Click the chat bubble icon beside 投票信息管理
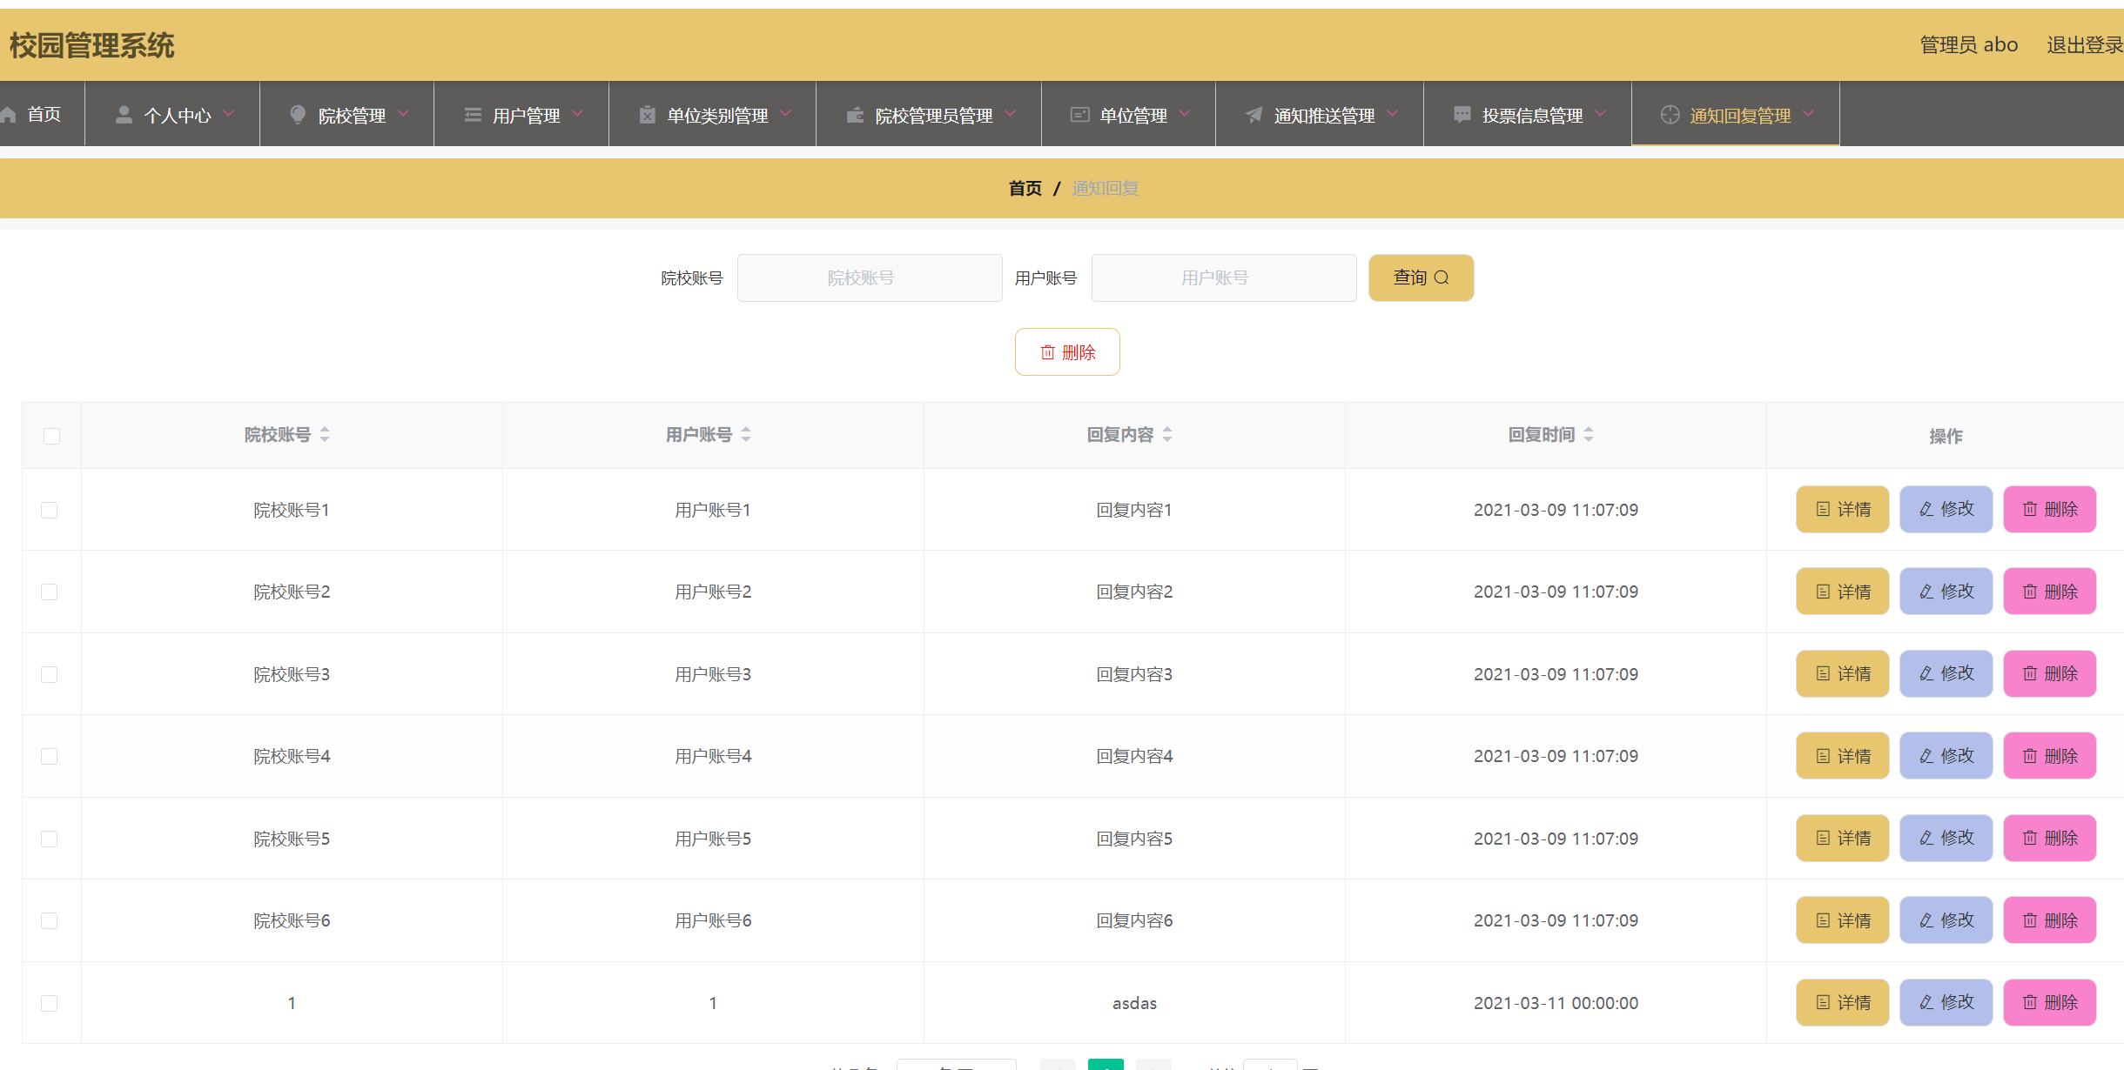The width and height of the screenshot is (2124, 1070). point(1462,115)
